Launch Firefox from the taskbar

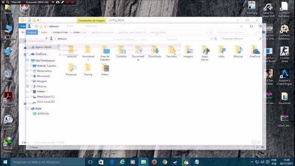(x=154, y=162)
